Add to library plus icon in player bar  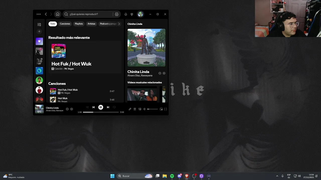point(71,109)
